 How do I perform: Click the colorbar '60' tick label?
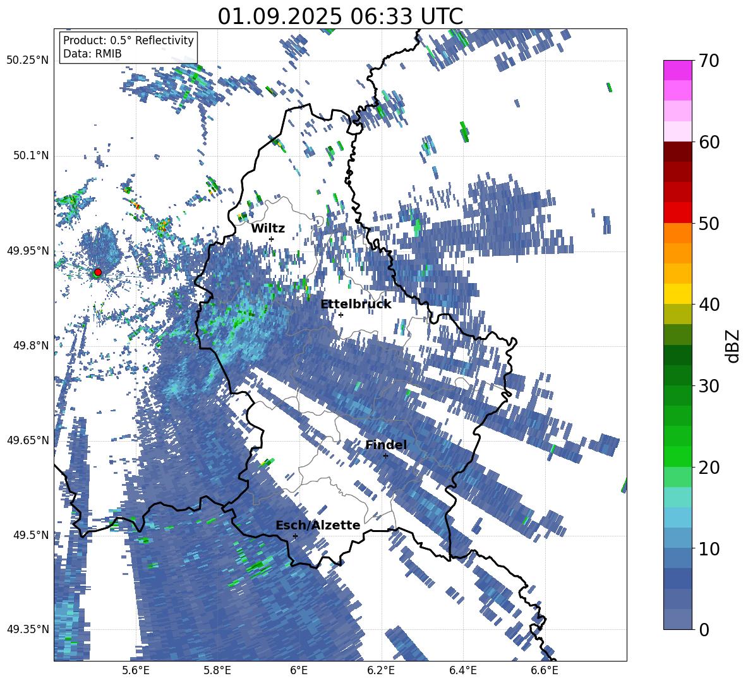point(709,142)
